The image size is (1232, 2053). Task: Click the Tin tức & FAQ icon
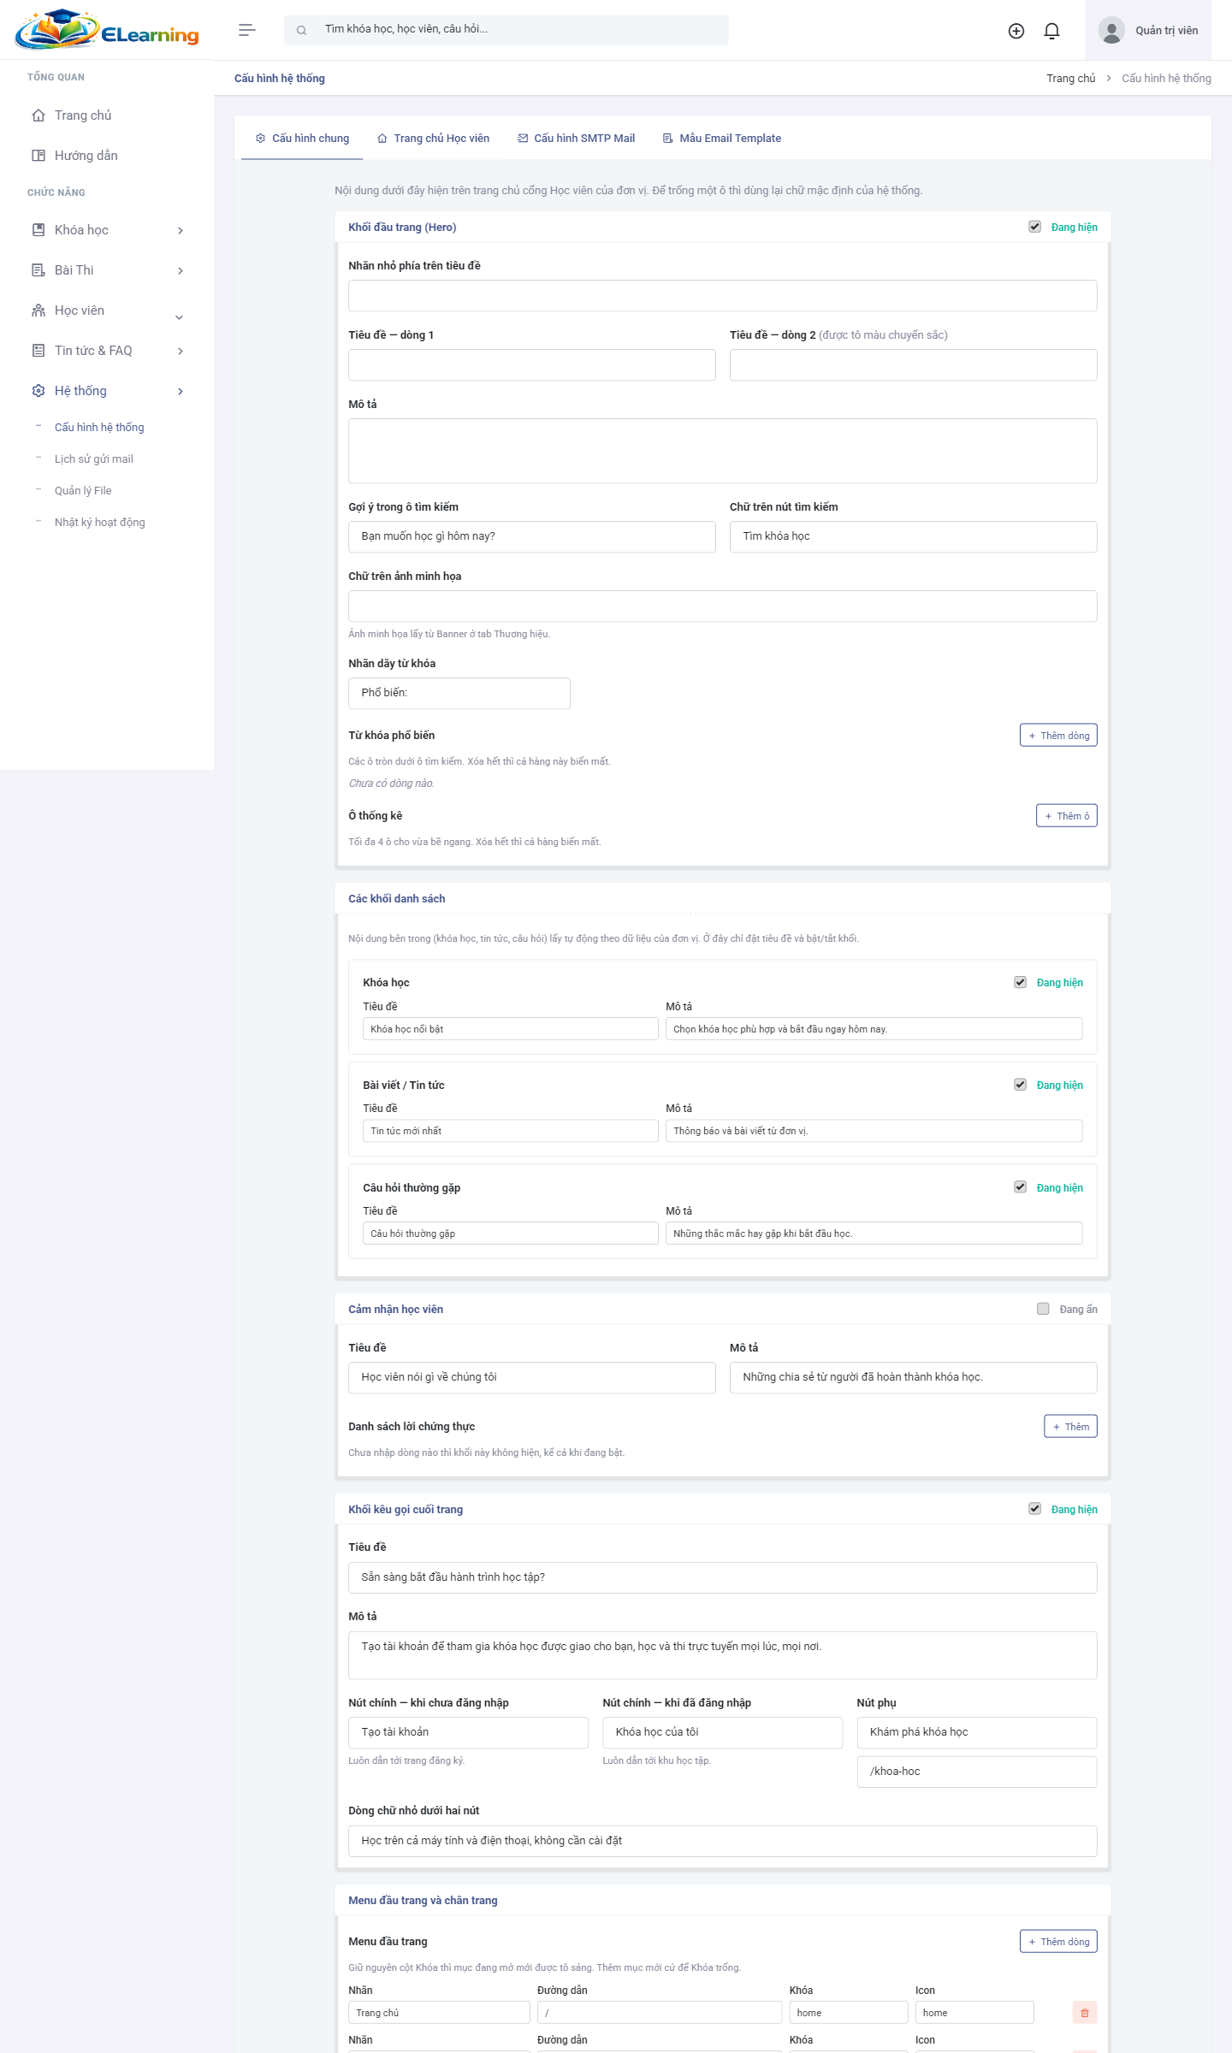tap(38, 351)
